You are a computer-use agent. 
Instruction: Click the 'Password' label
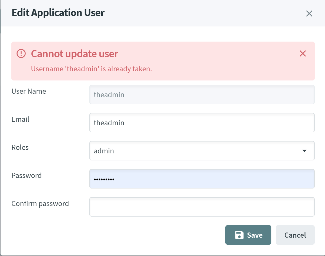[x=27, y=176]
